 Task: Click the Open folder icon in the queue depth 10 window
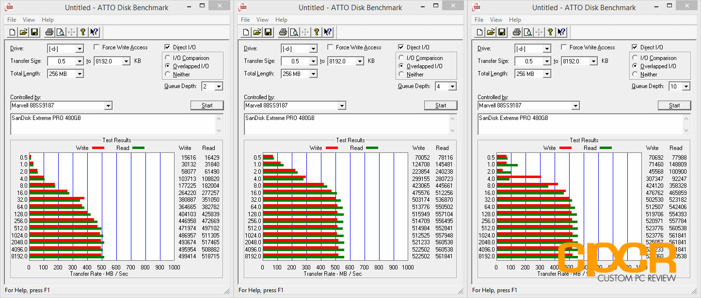click(491, 32)
